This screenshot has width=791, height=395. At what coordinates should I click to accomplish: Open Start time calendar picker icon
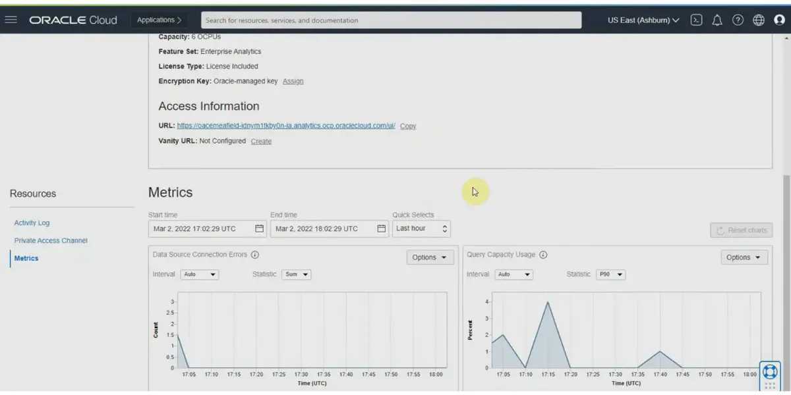(x=259, y=228)
